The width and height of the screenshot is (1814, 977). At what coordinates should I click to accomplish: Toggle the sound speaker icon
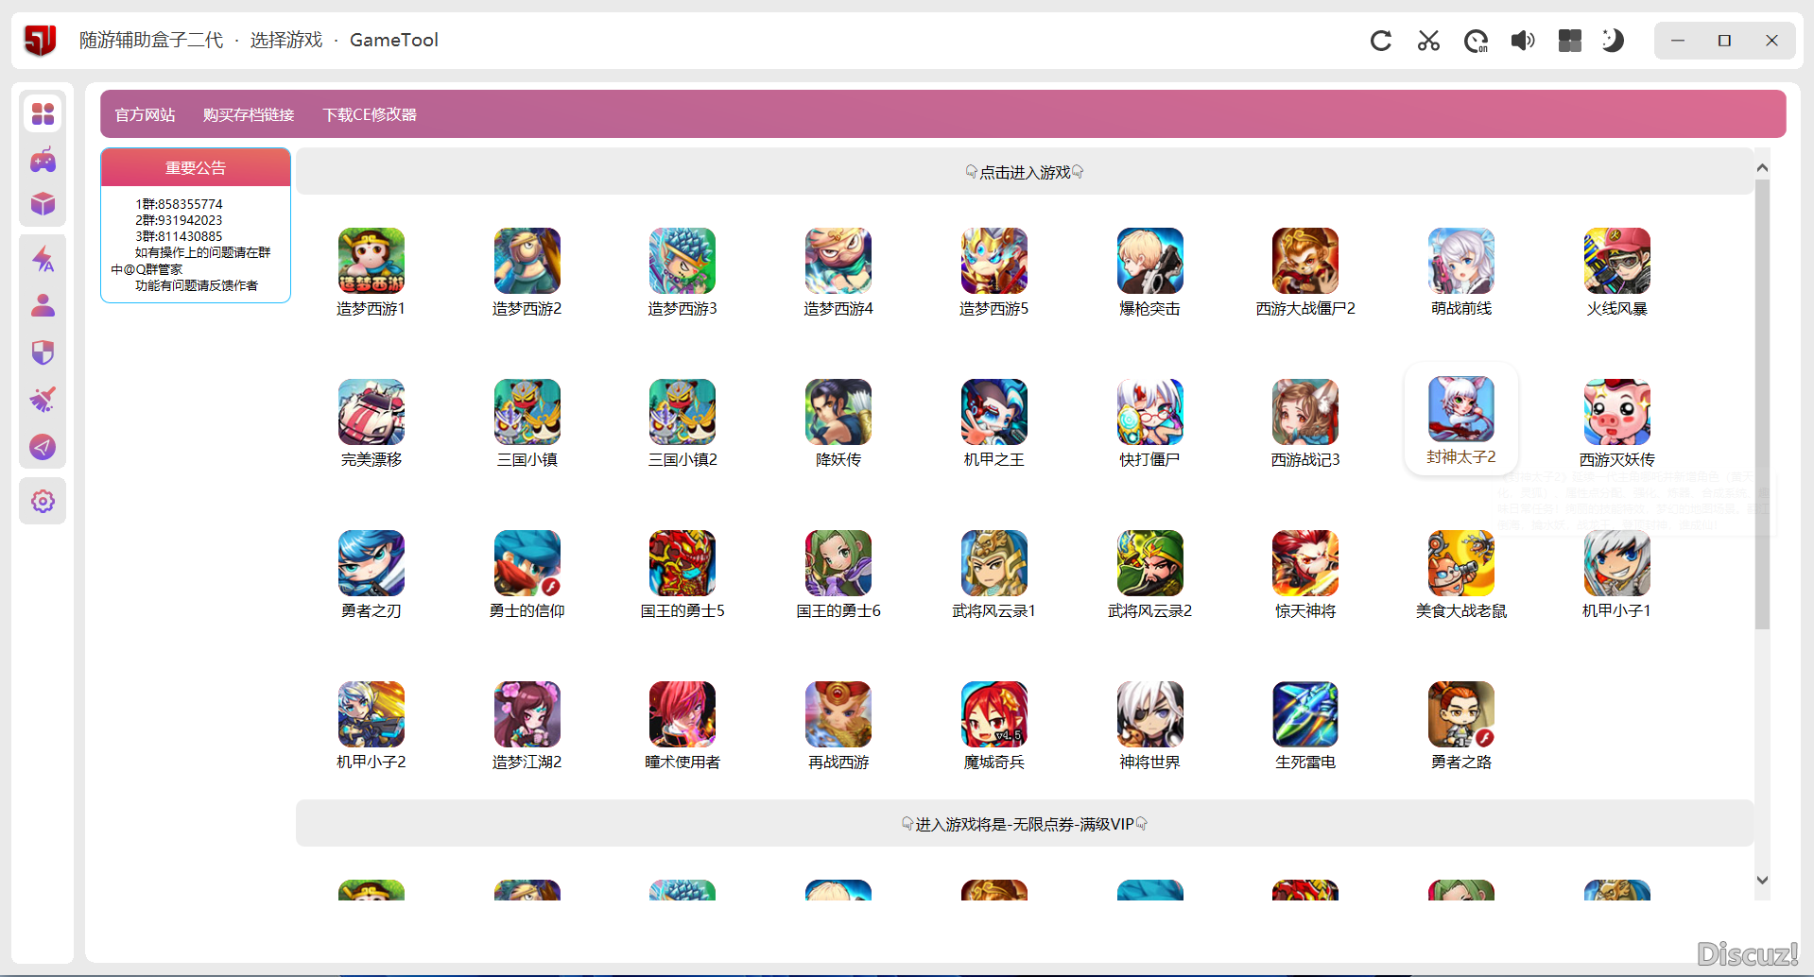pyautogui.click(x=1523, y=41)
